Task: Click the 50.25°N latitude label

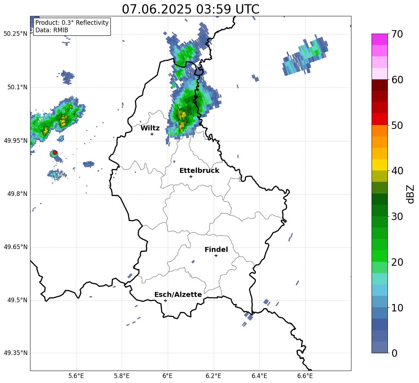Action: point(16,34)
